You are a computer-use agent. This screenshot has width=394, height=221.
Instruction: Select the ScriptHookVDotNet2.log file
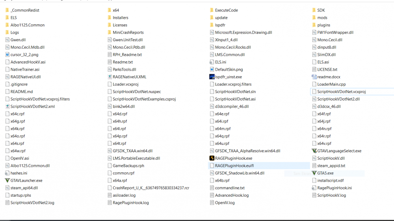(x=32, y=203)
